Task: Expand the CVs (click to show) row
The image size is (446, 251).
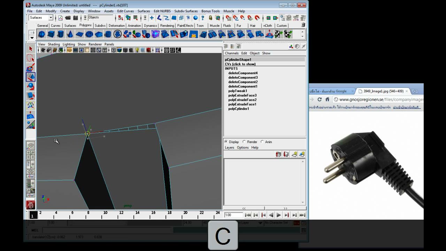Action: (240, 64)
